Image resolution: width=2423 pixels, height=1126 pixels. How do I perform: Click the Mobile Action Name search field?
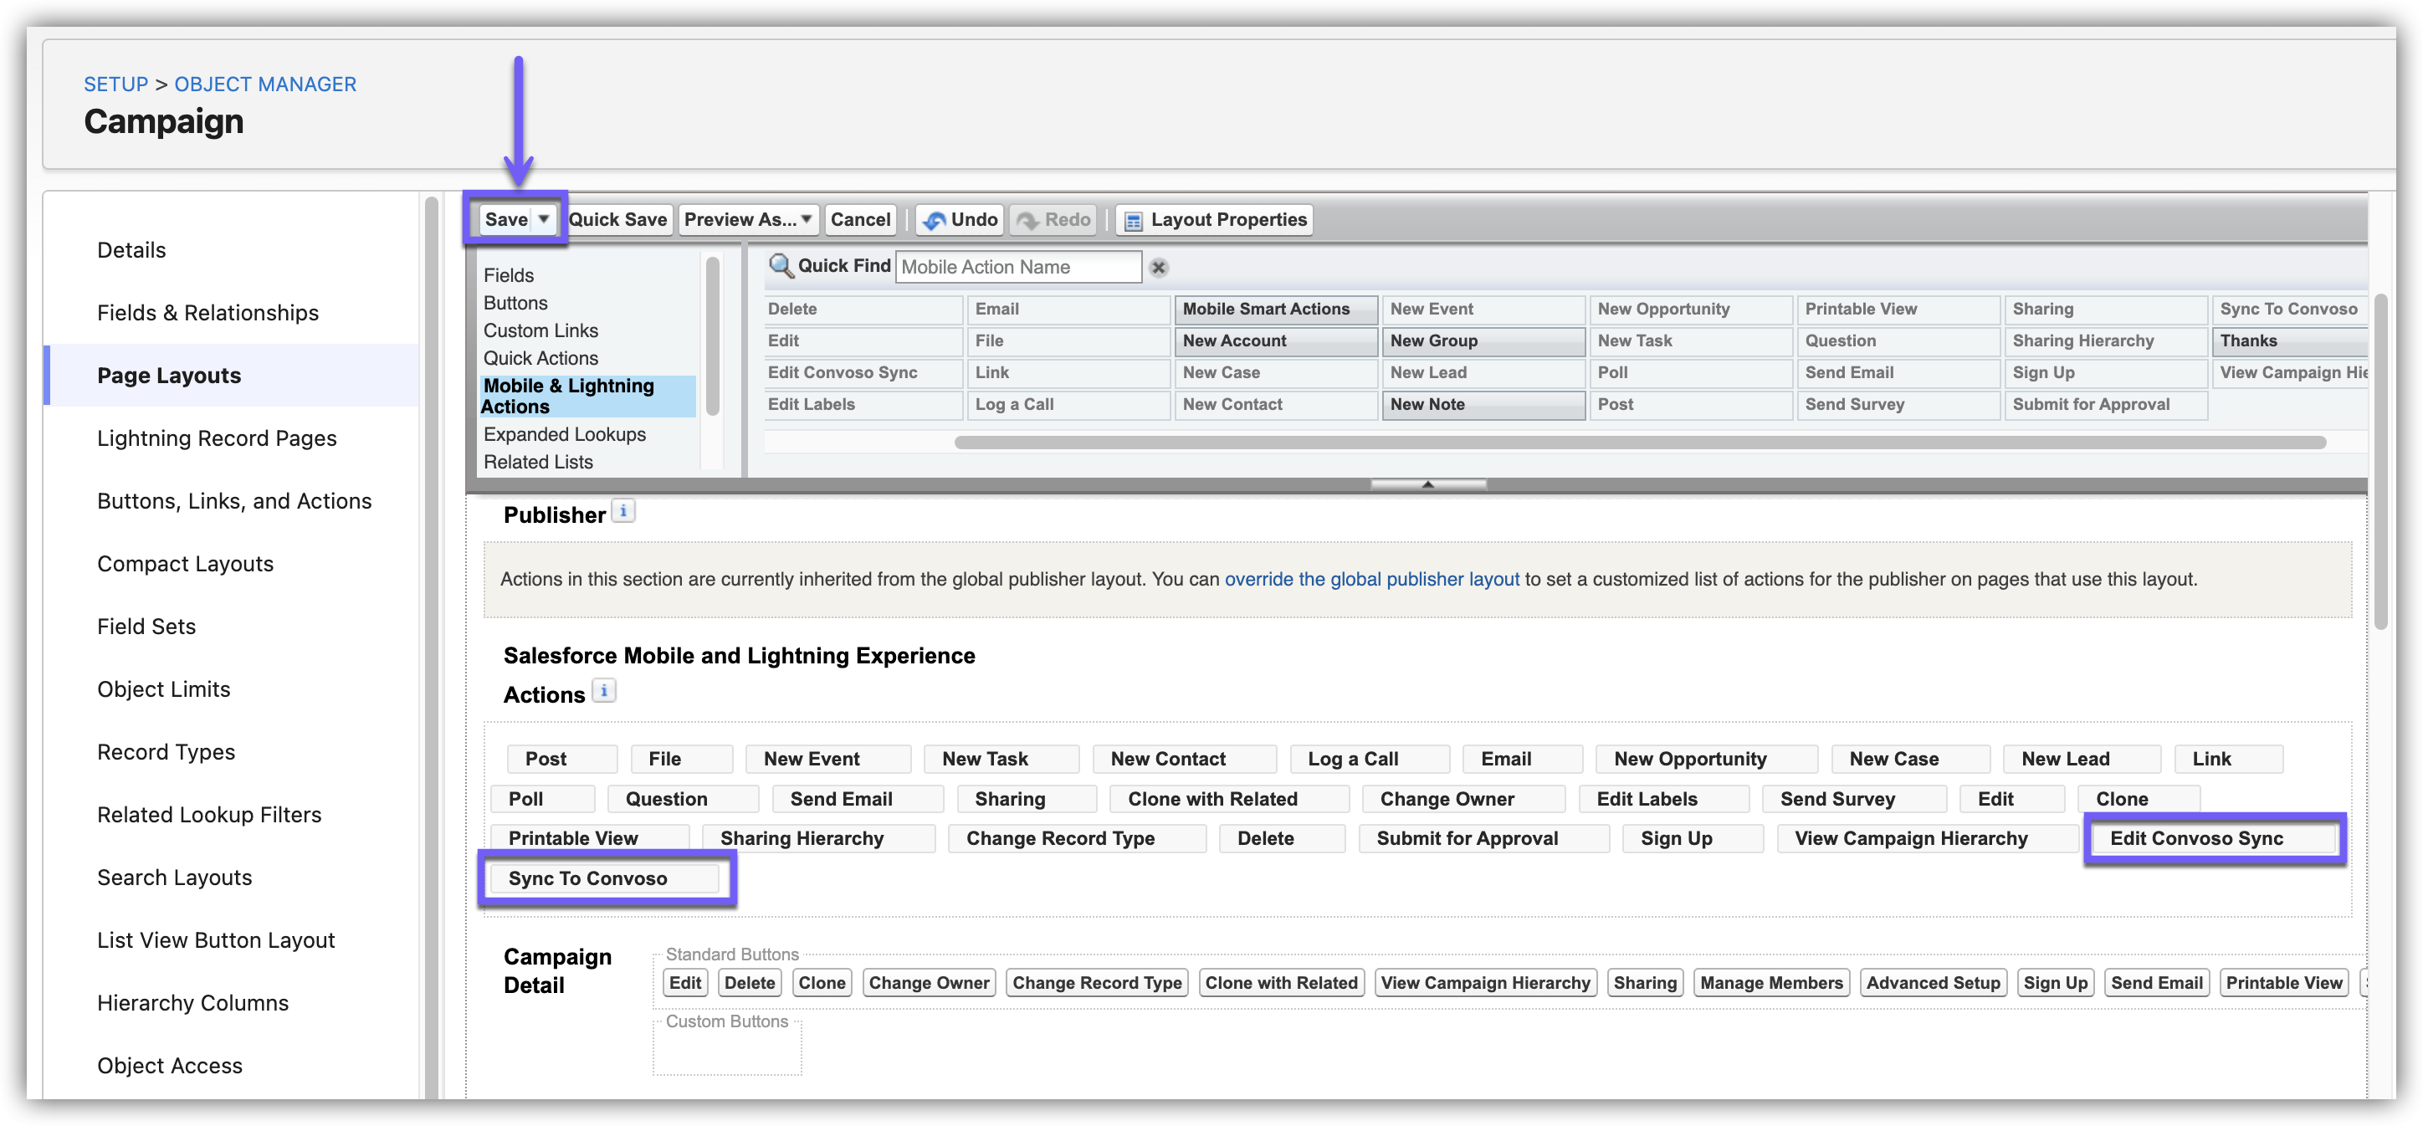point(1017,267)
